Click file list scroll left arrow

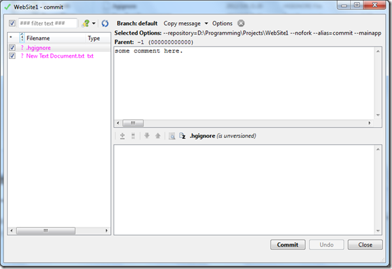point(11,230)
